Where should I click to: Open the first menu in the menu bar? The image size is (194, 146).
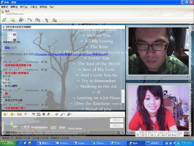point(4,7)
